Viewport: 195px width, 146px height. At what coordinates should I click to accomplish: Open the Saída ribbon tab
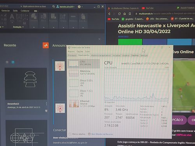[x=15, y=11]
